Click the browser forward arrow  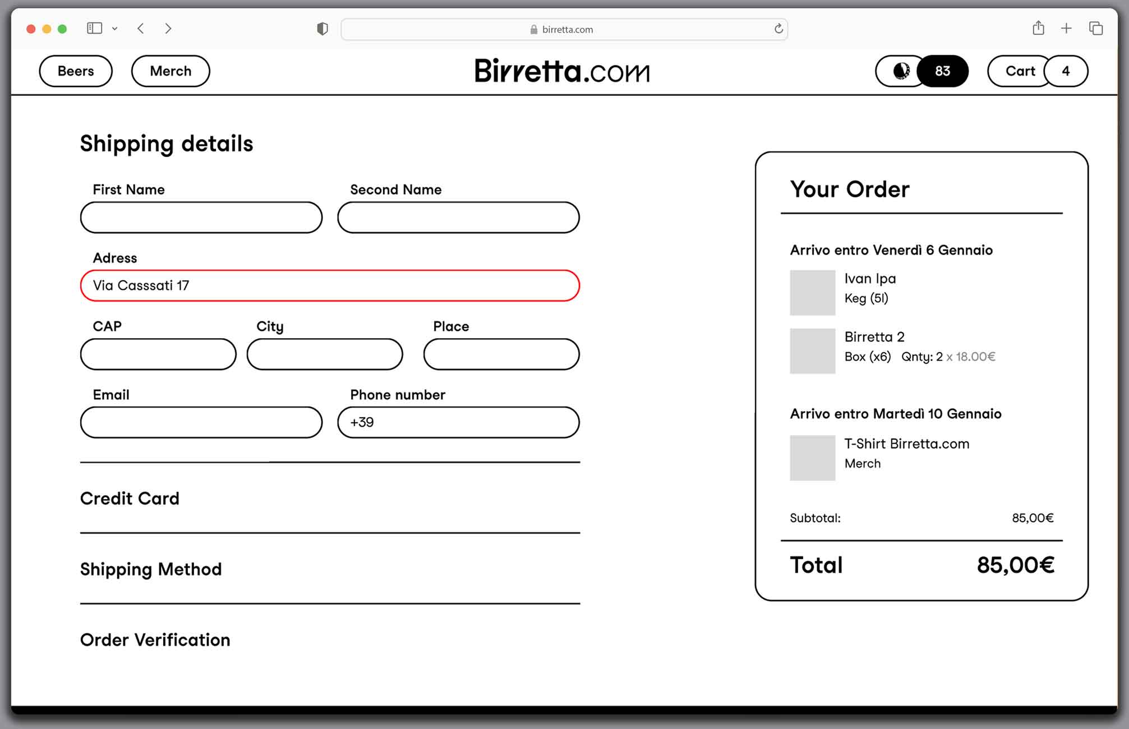click(x=168, y=28)
